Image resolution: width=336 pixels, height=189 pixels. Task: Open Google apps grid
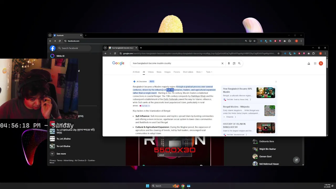point(315,63)
